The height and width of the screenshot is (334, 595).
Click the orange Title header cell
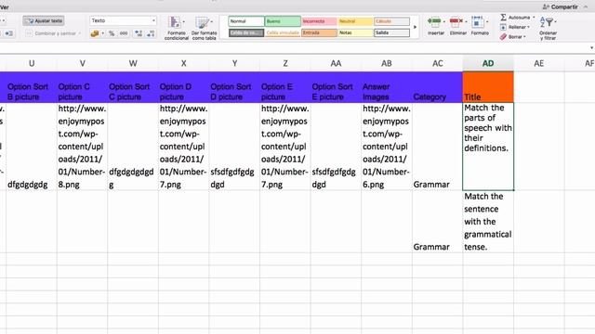click(488, 87)
